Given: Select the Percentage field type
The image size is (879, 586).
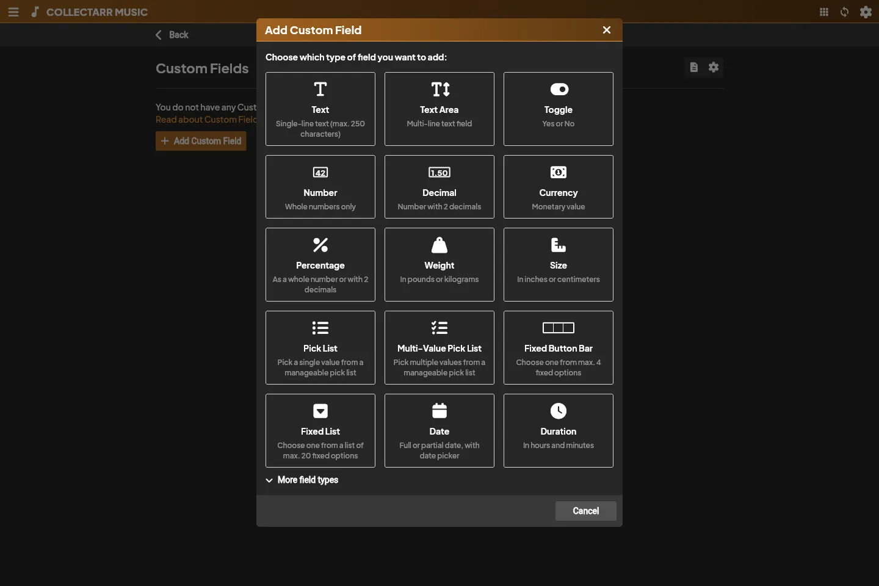Looking at the screenshot, I should tap(320, 264).
